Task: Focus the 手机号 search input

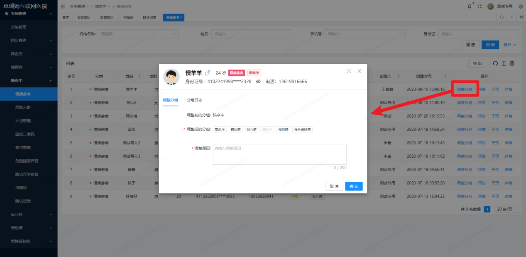Action: click(365, 34)
